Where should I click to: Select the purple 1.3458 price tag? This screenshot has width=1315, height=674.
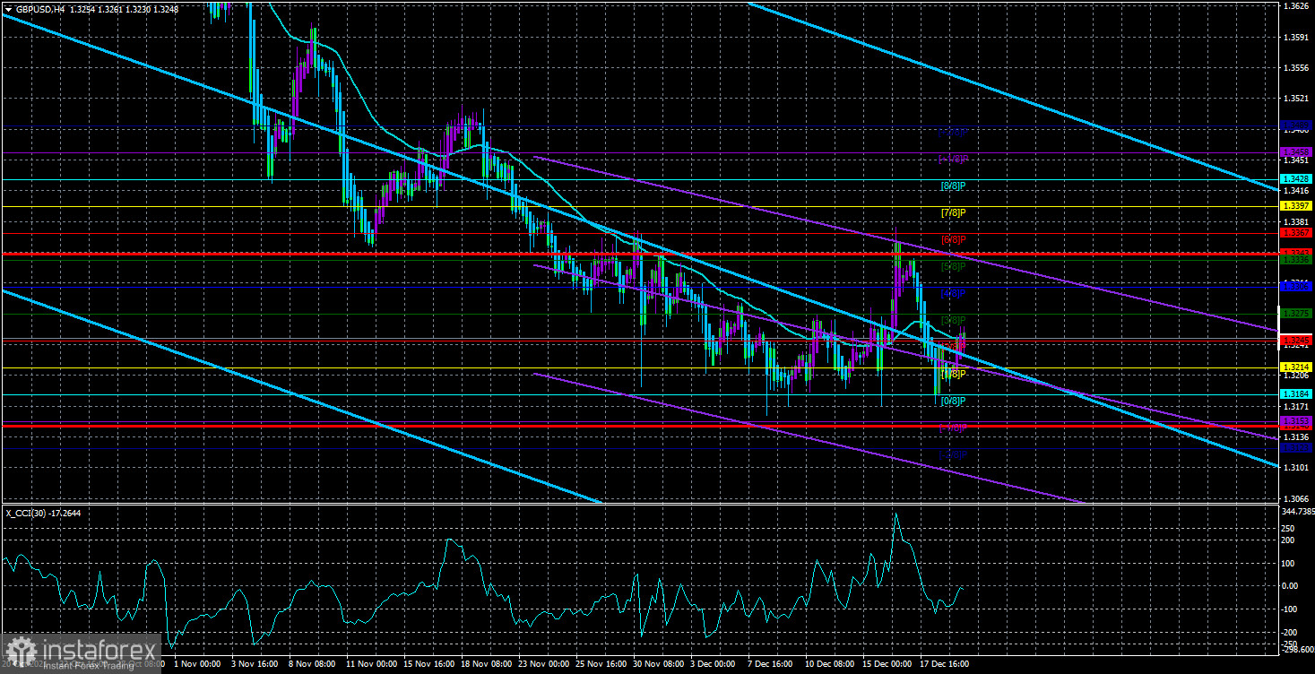(x=1296, y=152)
